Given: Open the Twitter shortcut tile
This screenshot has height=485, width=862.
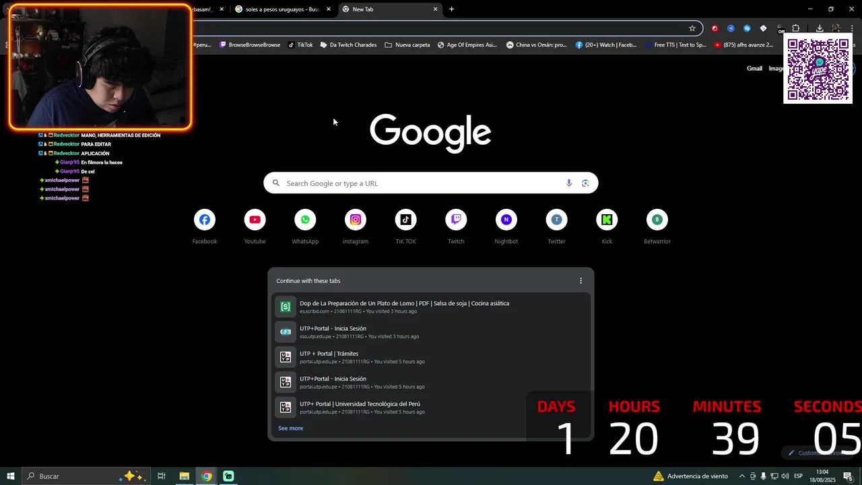Looking at the screenshot, I should point(556,227).
